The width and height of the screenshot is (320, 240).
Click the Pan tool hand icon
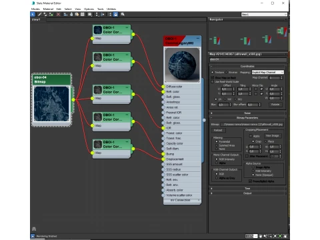[x=261, y=236]
